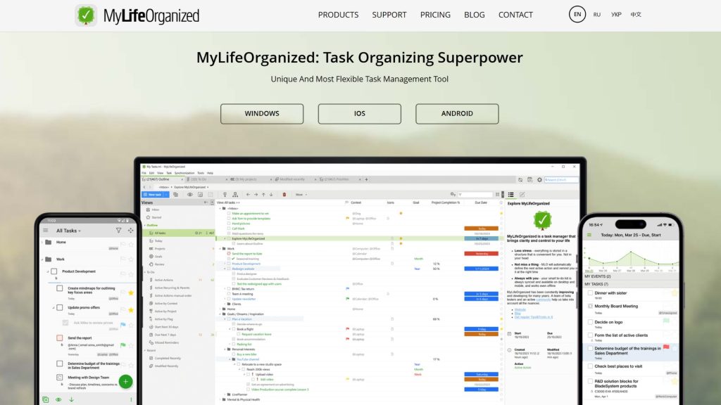Check 'Decide on logo' on iPhone
Viewport: 721px width, 405px height.
point(591,322)
